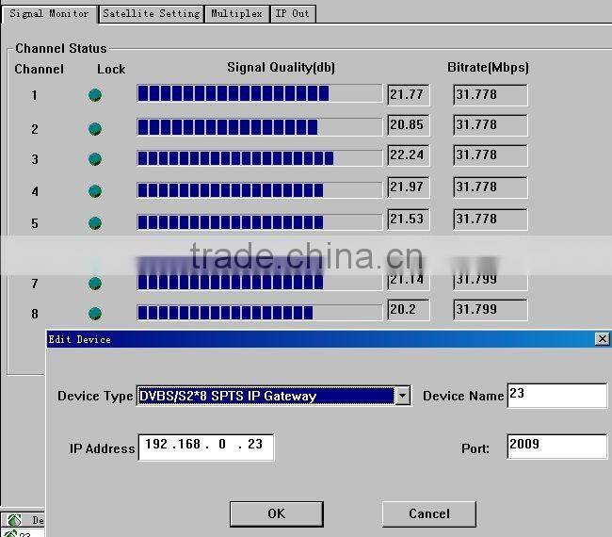The height and width of the screenshot is (537, 612).
Task: Click the Edit Device title bar
Action: pyautogui.click(x=328, y=338)
